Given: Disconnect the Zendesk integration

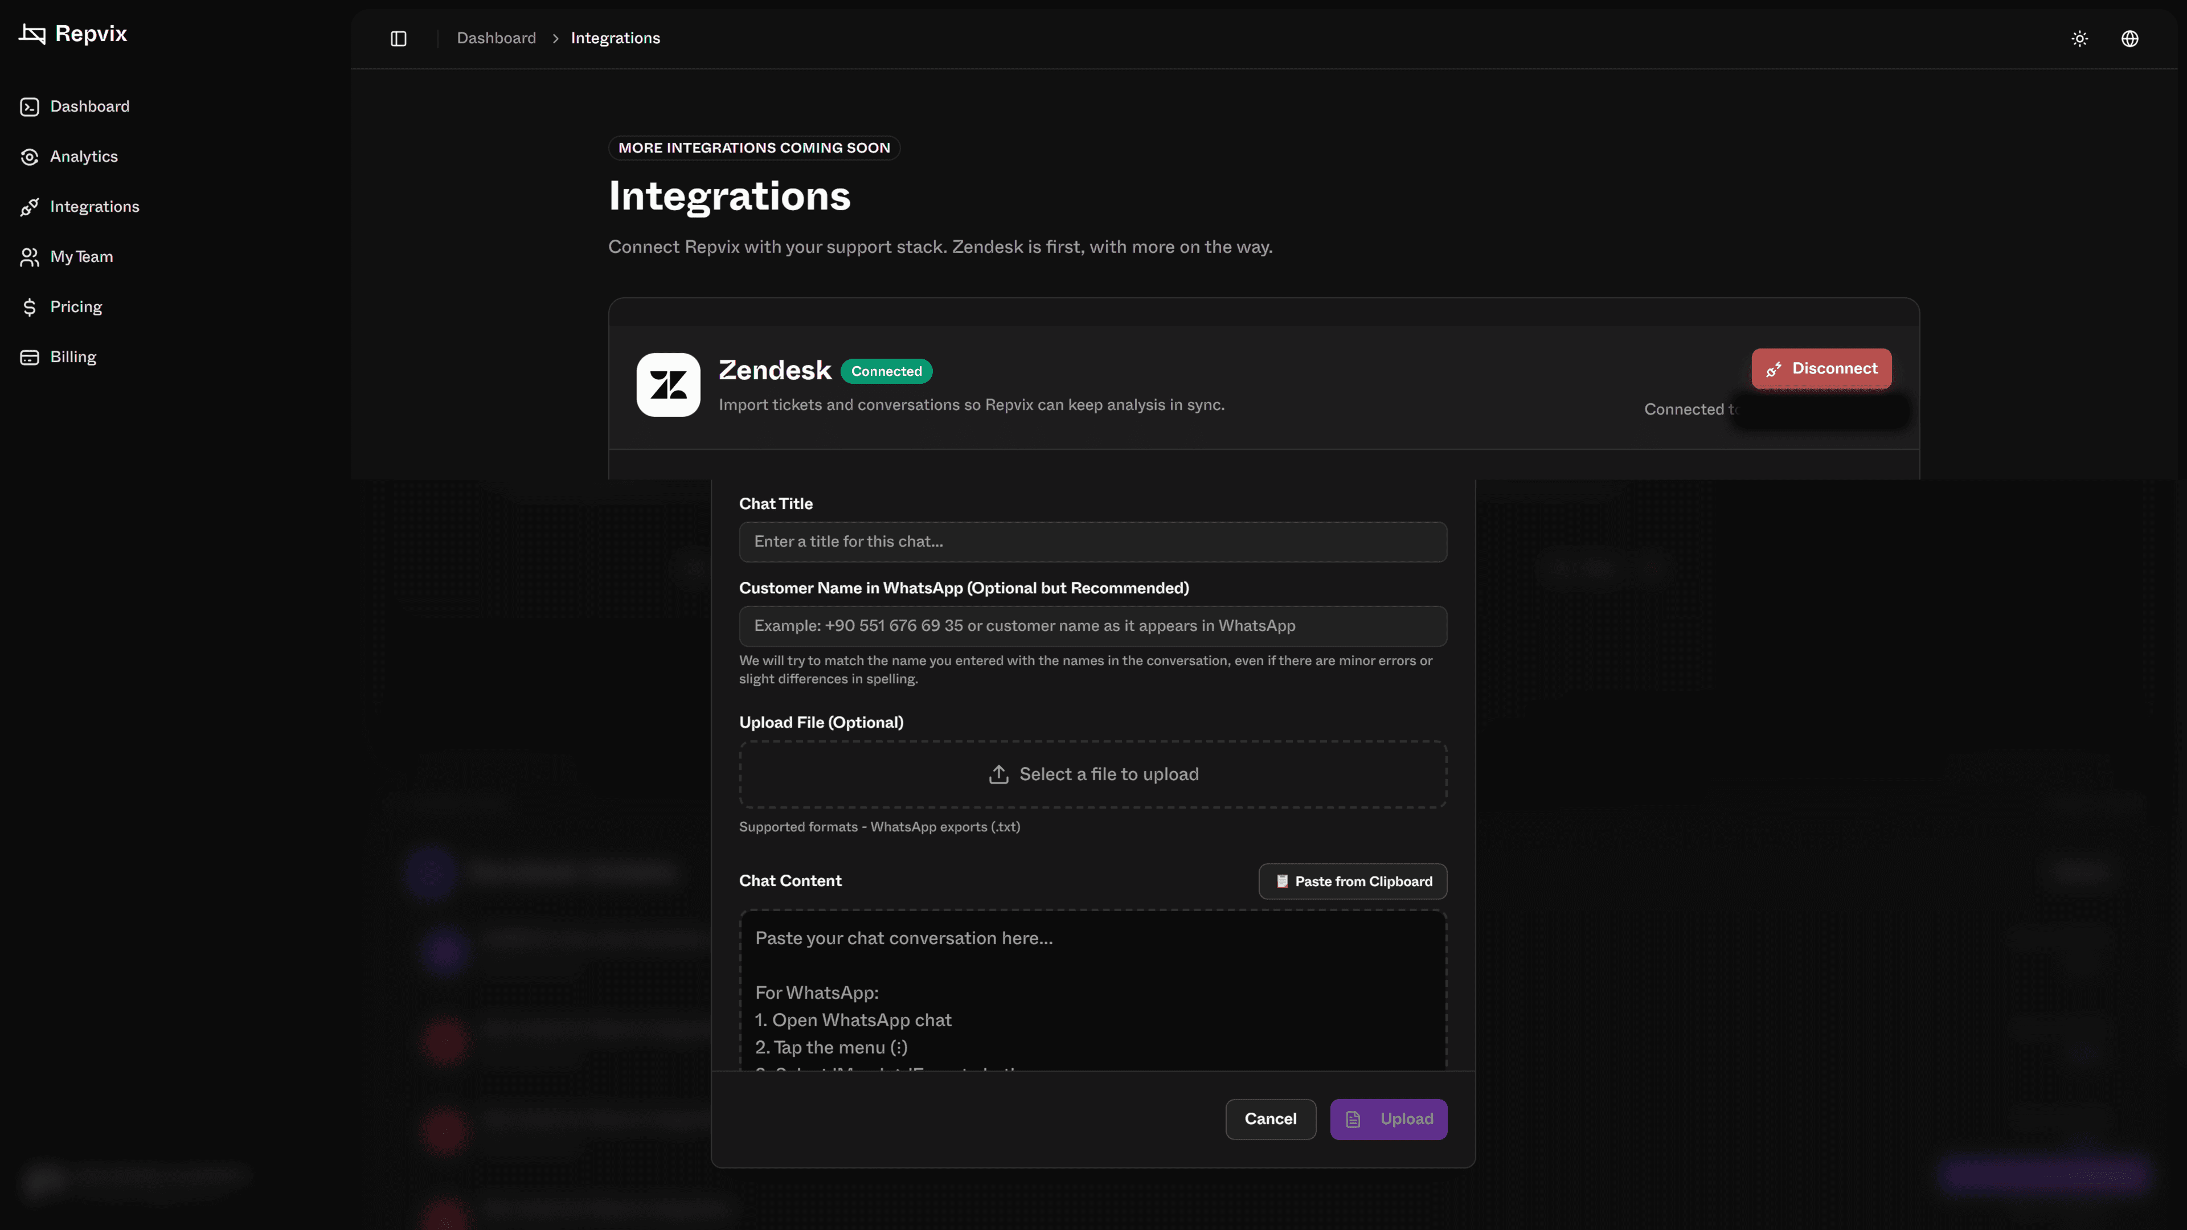Looking at the screenshot, I should click(1821, 368).
